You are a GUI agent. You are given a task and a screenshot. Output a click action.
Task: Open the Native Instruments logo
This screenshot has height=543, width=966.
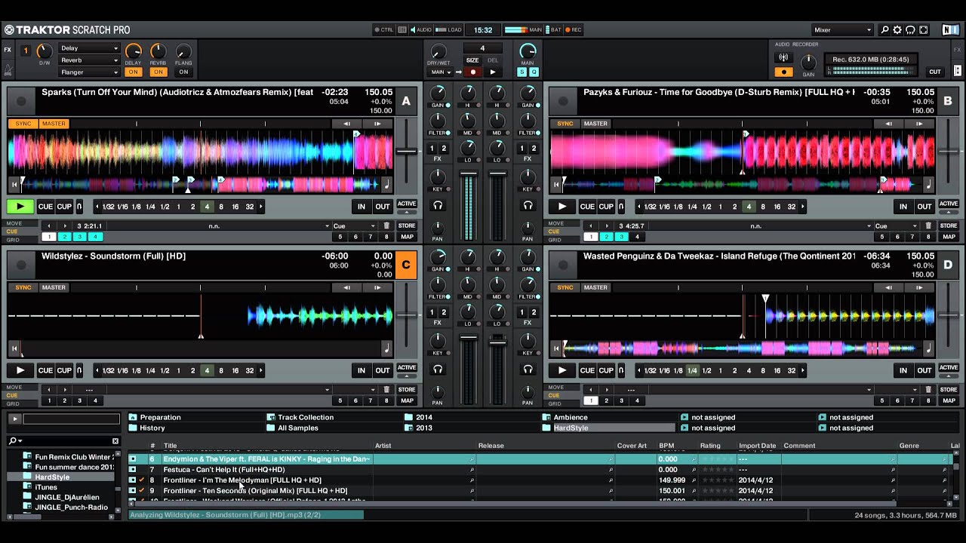(950, 30)
